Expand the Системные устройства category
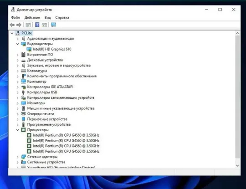 18,162
